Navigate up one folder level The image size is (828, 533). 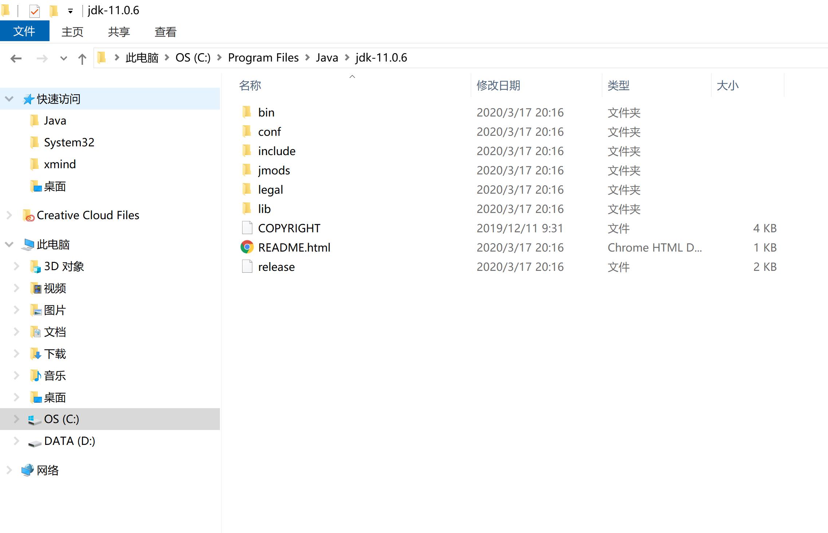(83, 58)
